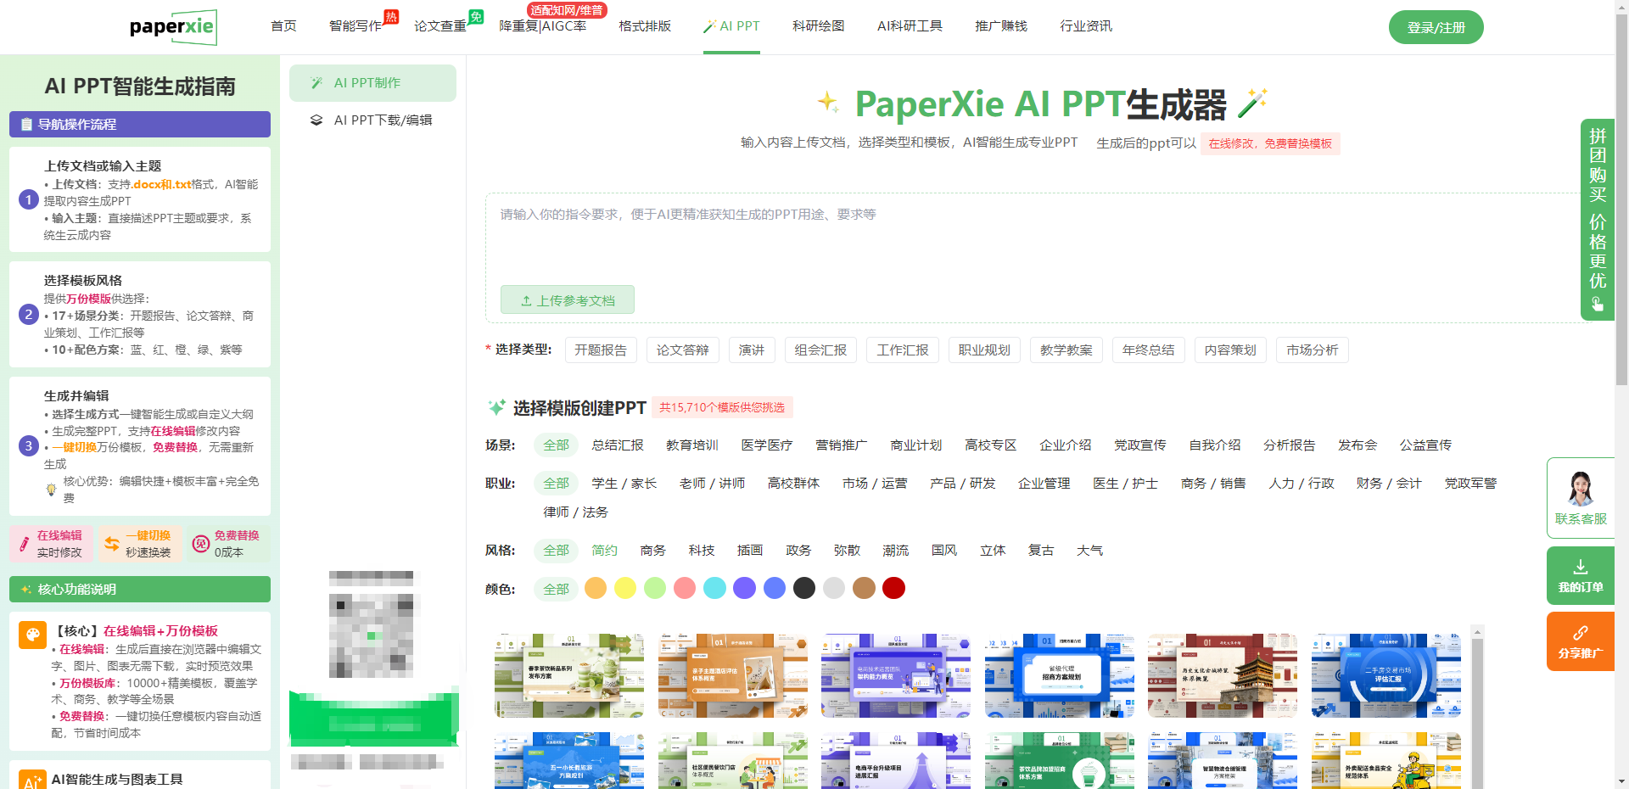Open 降重复|AIGC率 menu item

point(543,26)
